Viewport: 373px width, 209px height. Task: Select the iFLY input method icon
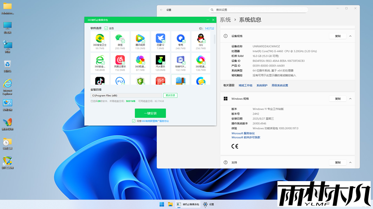[119, 81]
